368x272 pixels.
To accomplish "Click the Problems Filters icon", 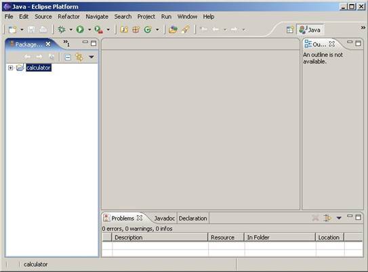I will point(327,218).
